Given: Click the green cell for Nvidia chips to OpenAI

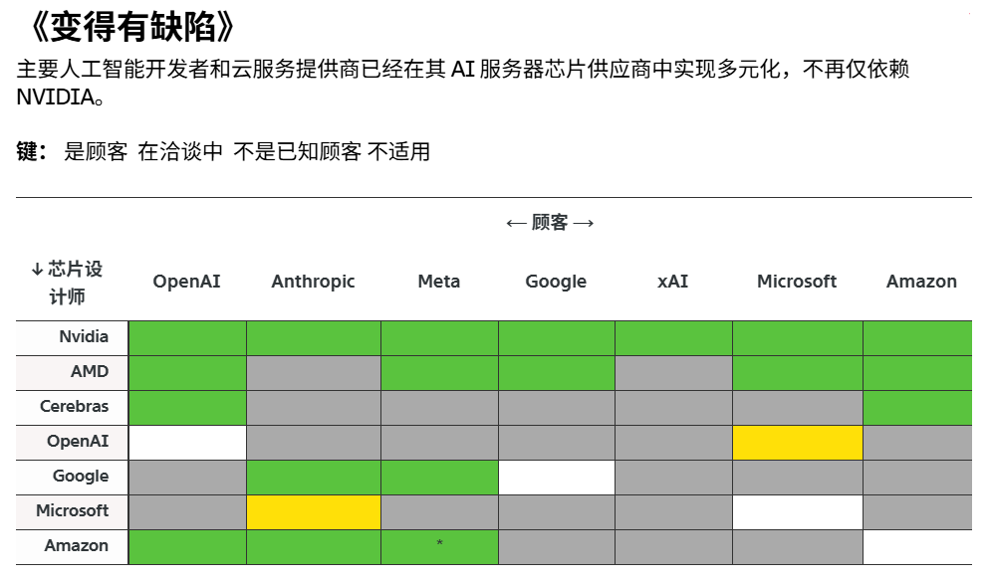Looking at the screenshot, I should click(x=187, y=337).
